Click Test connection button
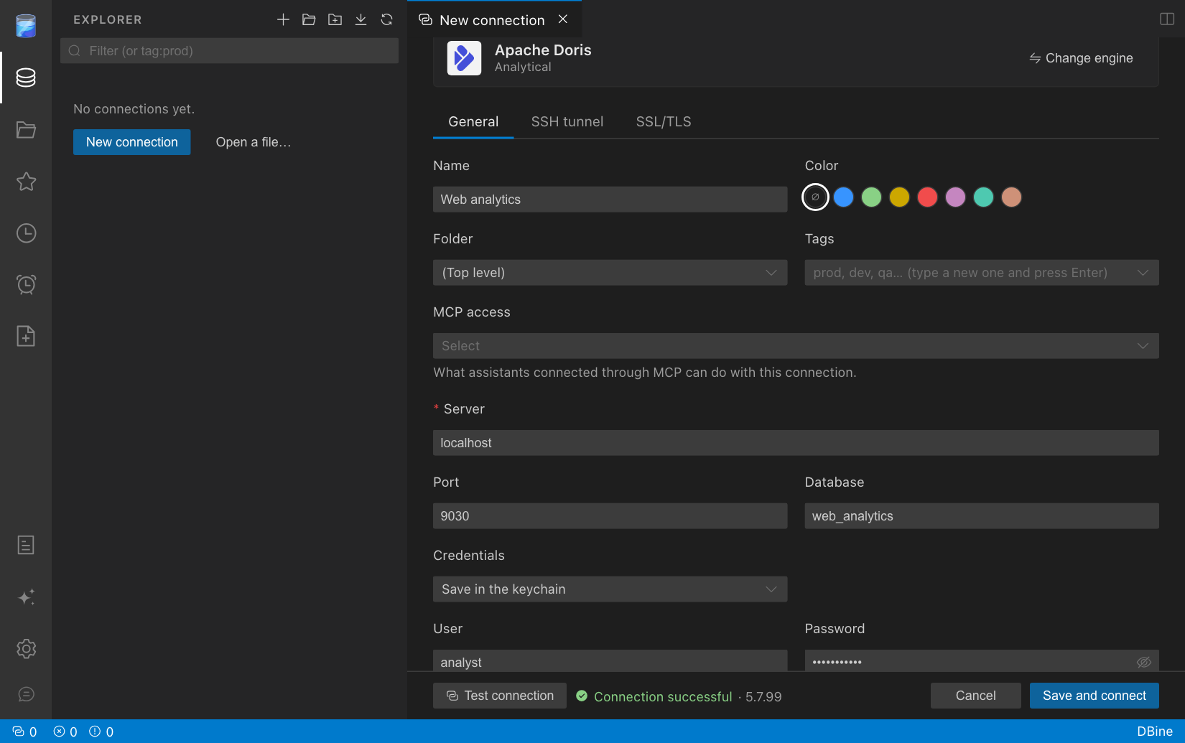This screenshot has height=743, width=1185. pos(500,696)
